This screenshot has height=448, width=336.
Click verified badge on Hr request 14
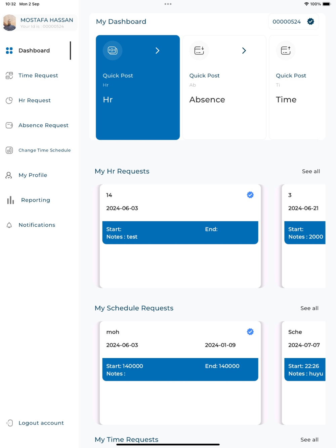point(250,195)
